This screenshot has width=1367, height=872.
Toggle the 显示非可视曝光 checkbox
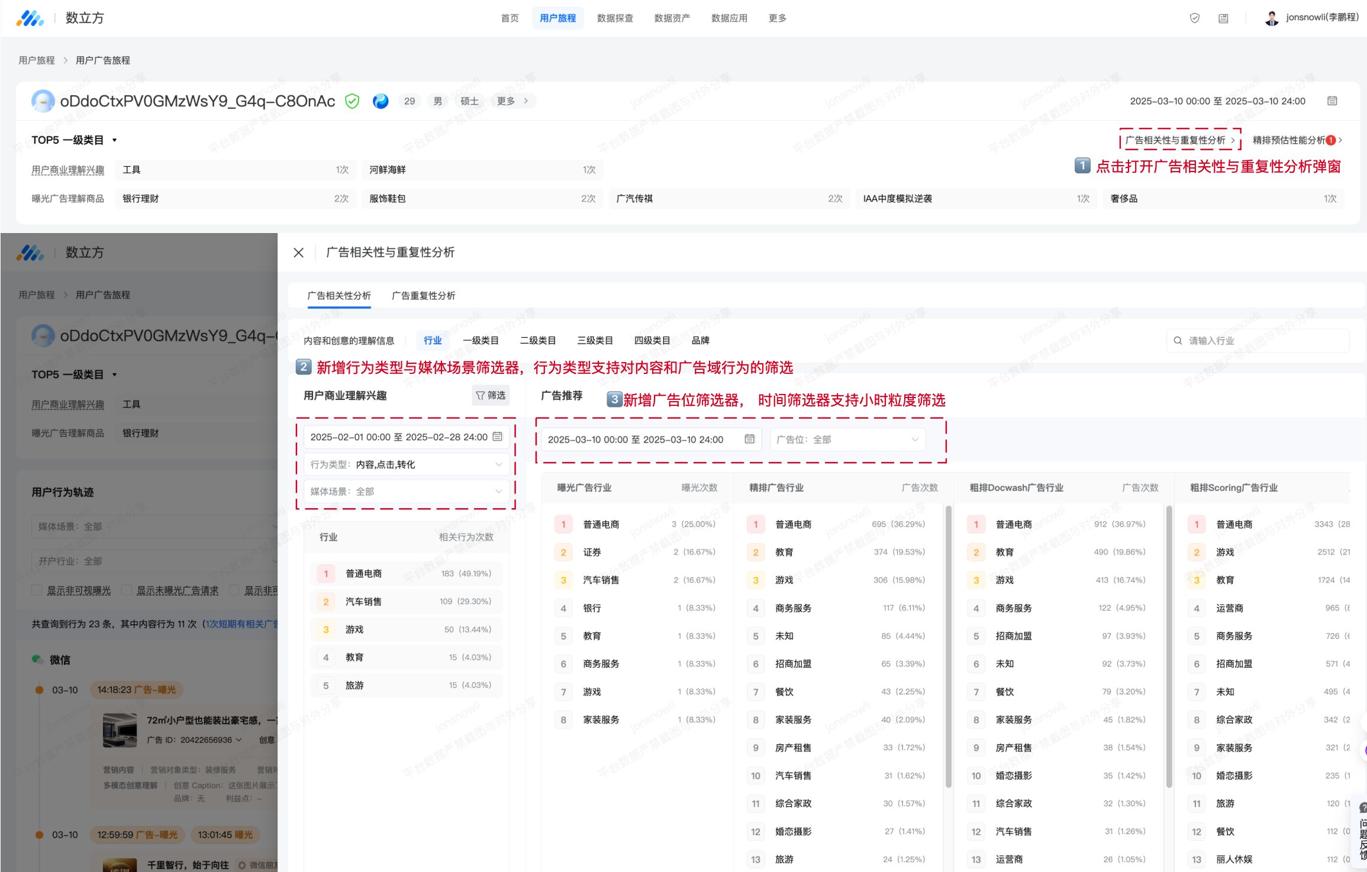pyautogui.click(x=37, y=590)
